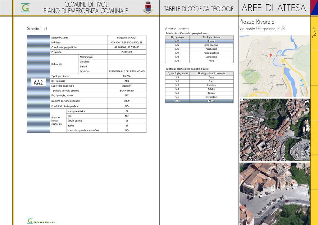Click the red location pin on the street map

(x=270, y=56)
